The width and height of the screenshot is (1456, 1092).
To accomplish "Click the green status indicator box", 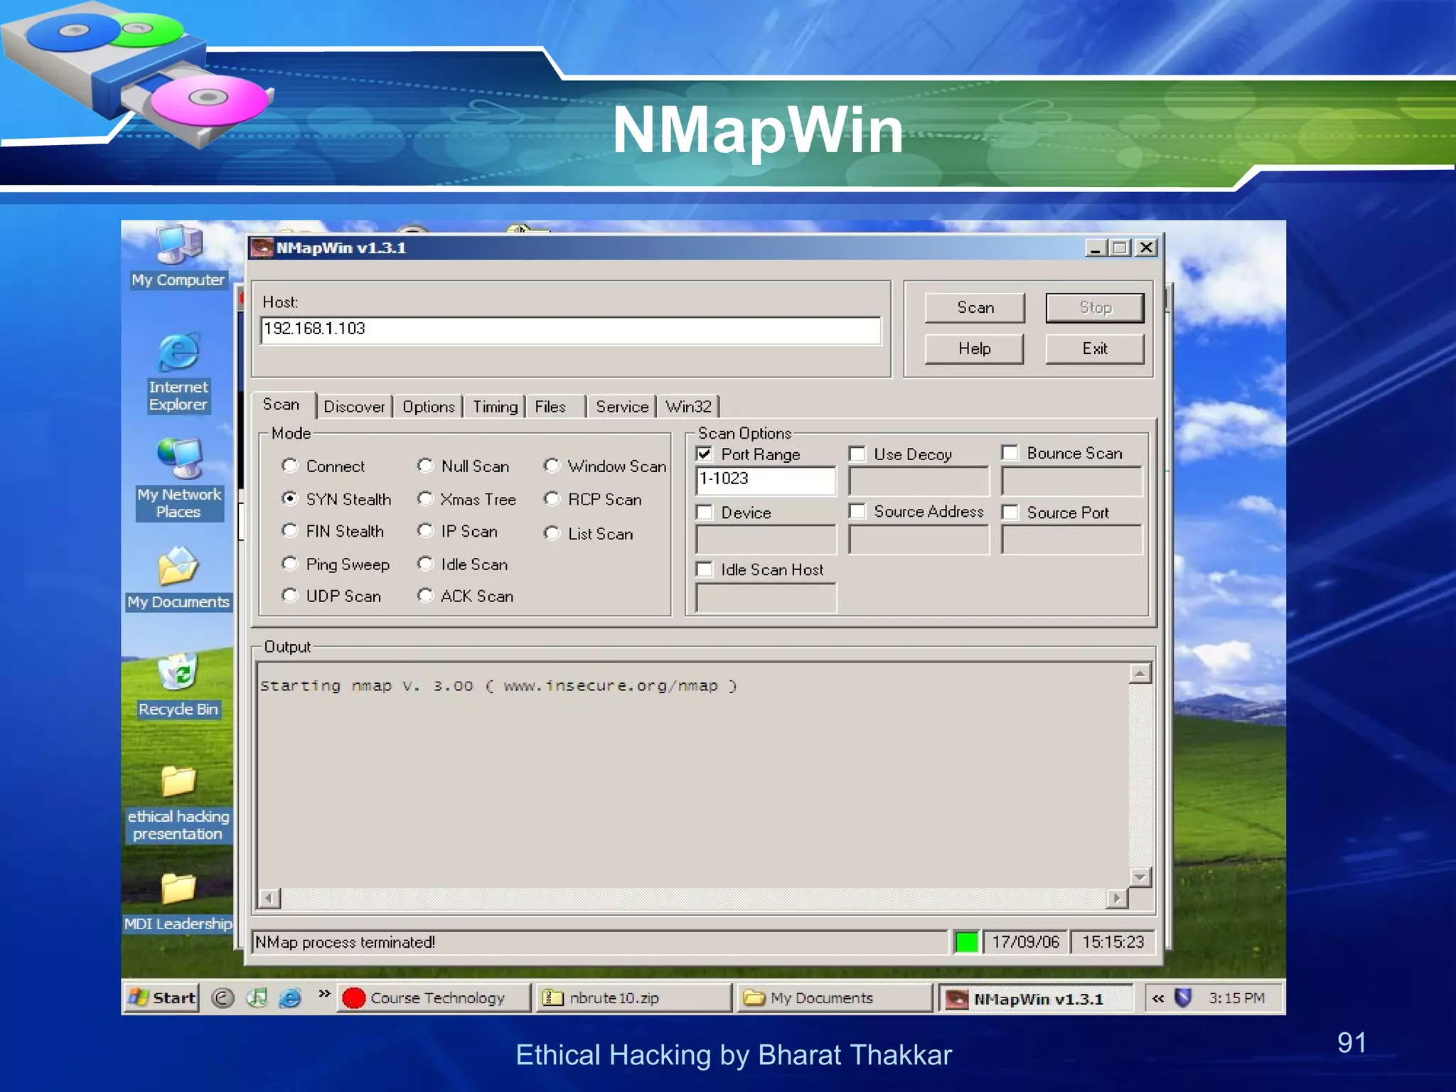I will coord(966,942).
